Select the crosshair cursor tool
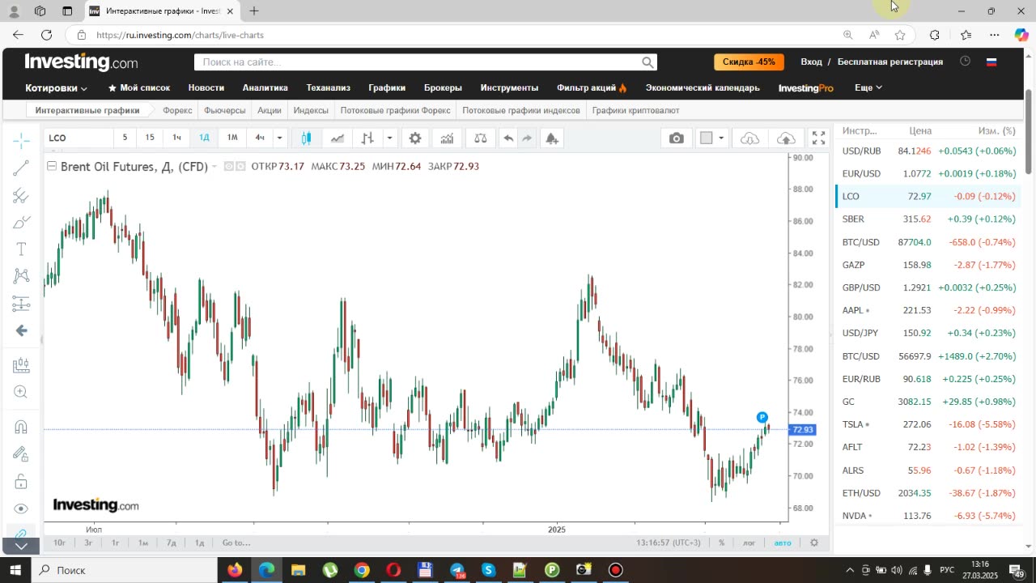This screenshot has width=1036, height=583. click(x=21, y=141)
